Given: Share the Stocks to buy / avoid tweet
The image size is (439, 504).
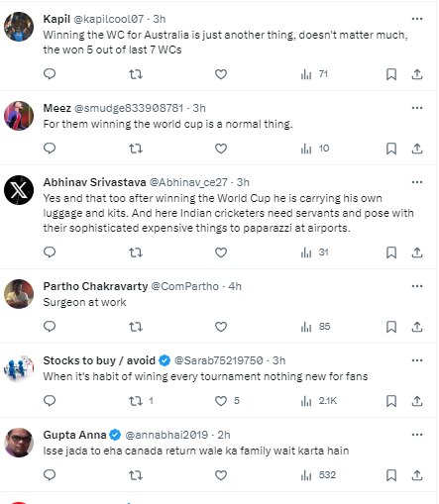Looking at the screenshot, I should (417, 401).
